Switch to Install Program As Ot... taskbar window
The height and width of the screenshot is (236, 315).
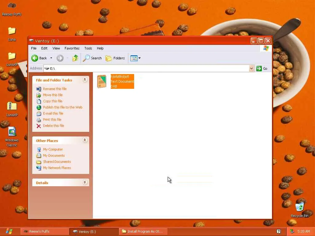click(143, 232)
